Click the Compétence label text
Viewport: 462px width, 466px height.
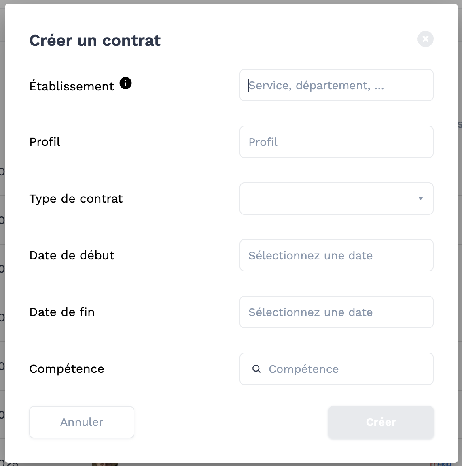(67, 369)
